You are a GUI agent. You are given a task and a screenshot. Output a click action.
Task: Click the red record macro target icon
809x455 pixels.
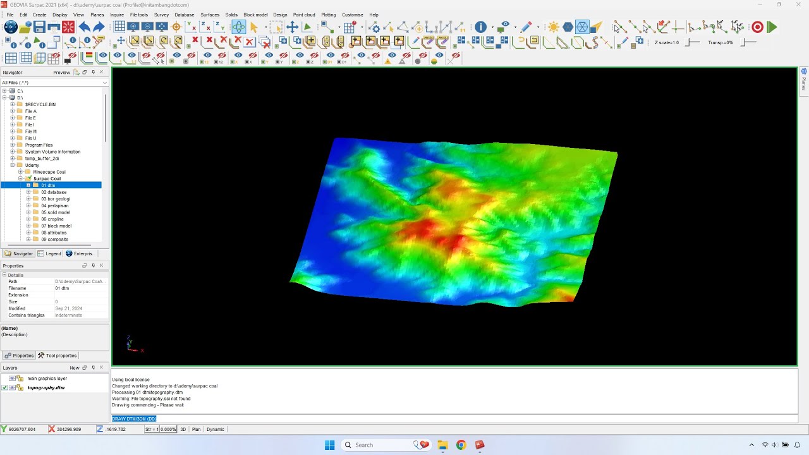(x=757, y=27)
